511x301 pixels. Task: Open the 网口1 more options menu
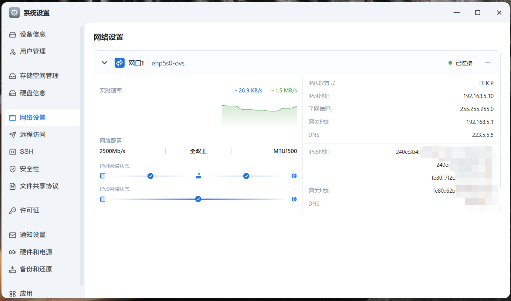pos(488,63)
